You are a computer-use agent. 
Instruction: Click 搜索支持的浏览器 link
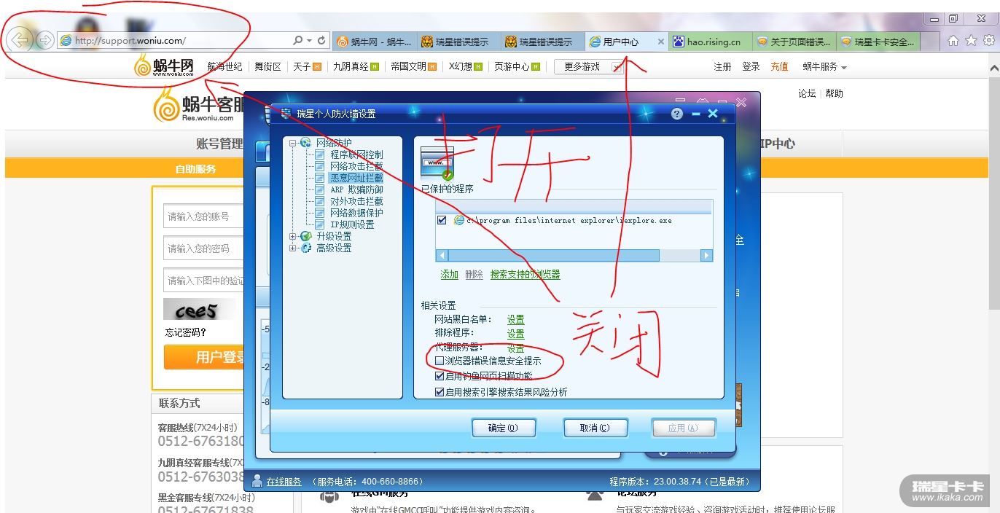coord(526,275)
